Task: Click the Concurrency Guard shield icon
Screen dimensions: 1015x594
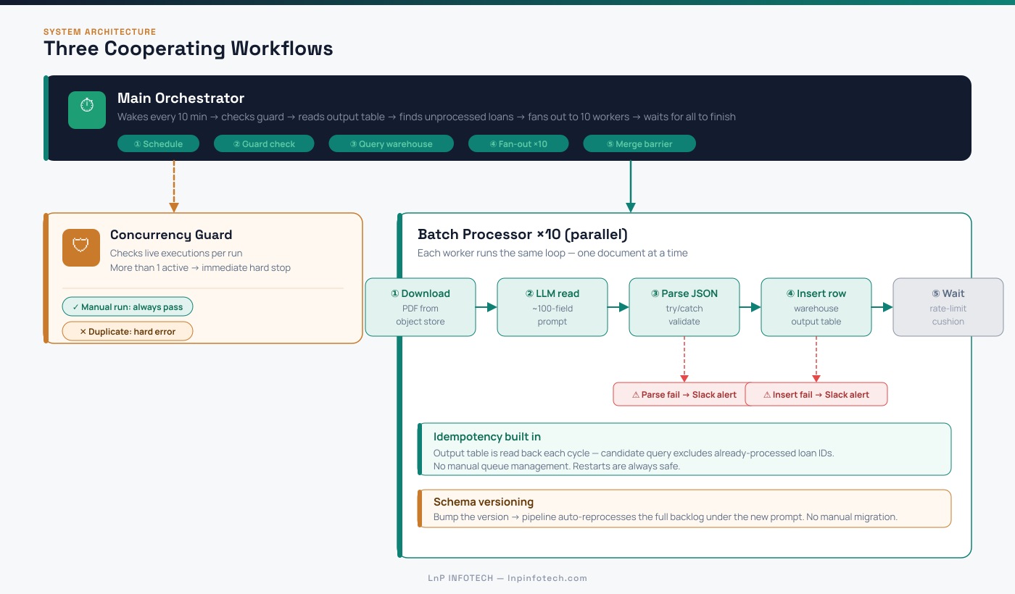Action: (81, 248)
